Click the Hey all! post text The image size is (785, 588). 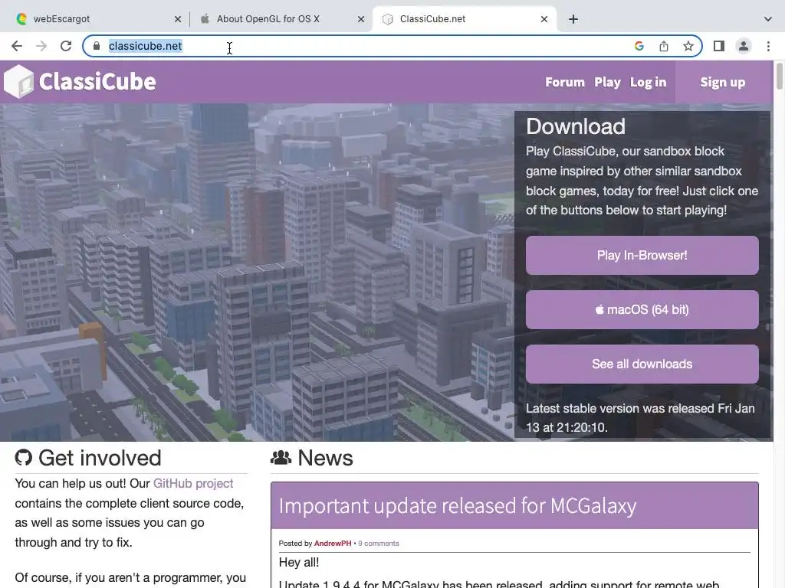[x=299, y=563]
